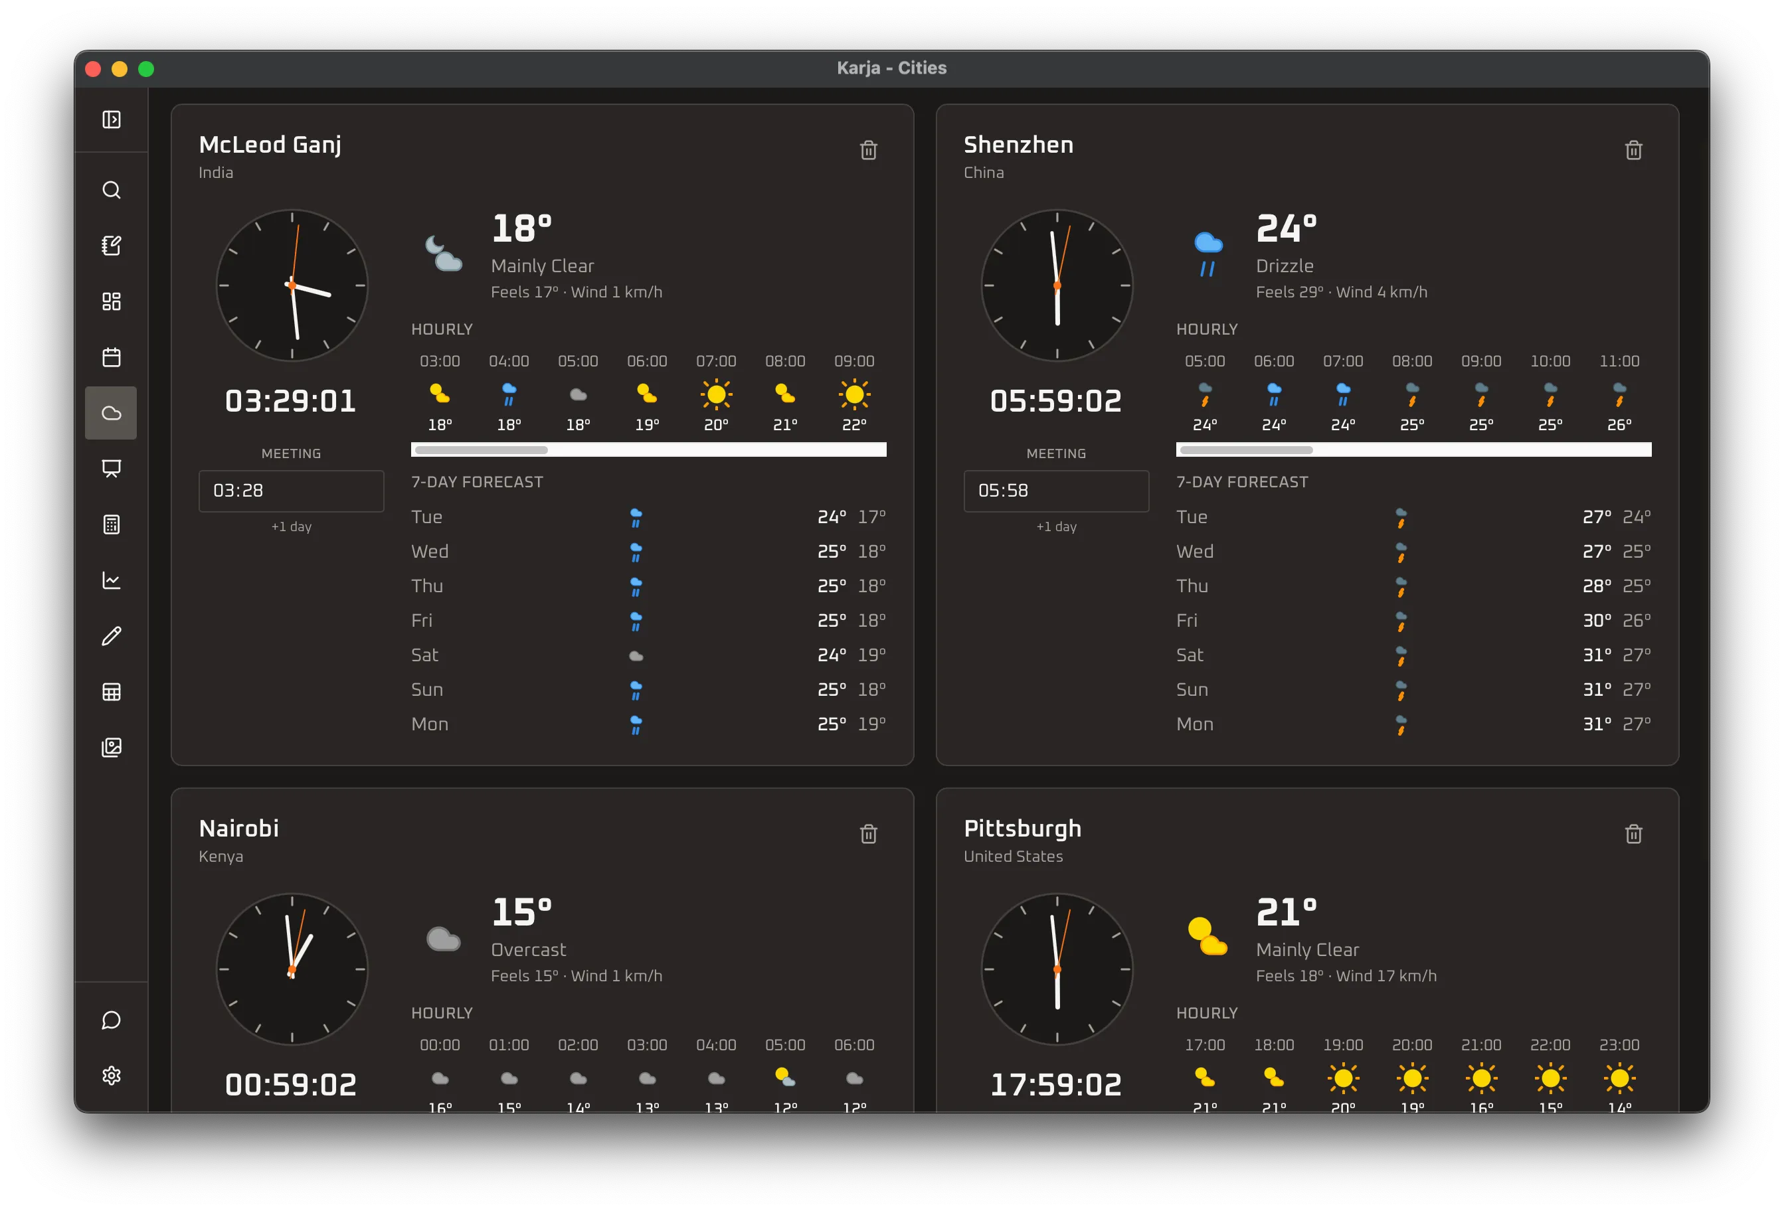The height and width of the screenshot is (1211, 1784).
Task: Click Nairobi digital time 00:59:02
Action: tap(291, 1085)
